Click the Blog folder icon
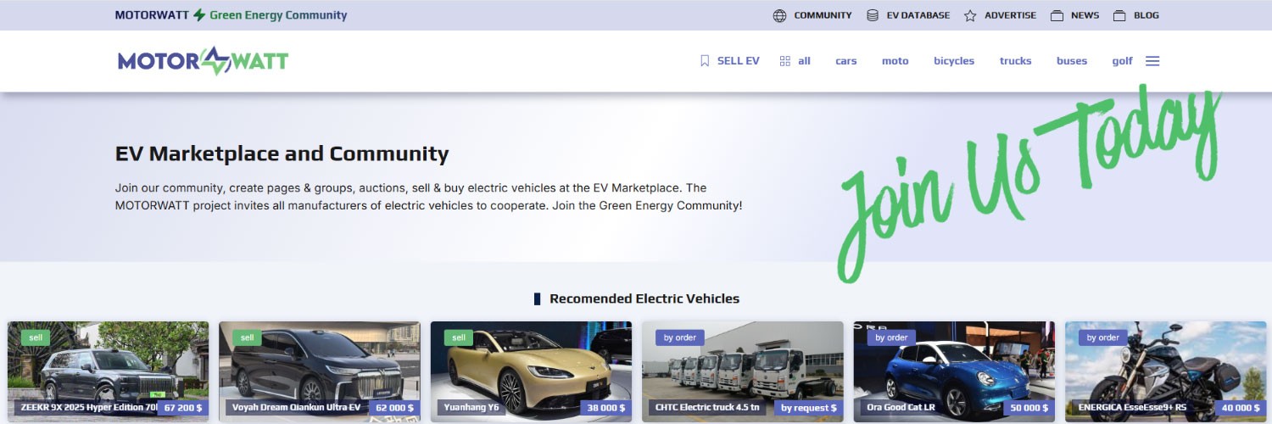This screenshot has width=1272, height=424. 1119,15
